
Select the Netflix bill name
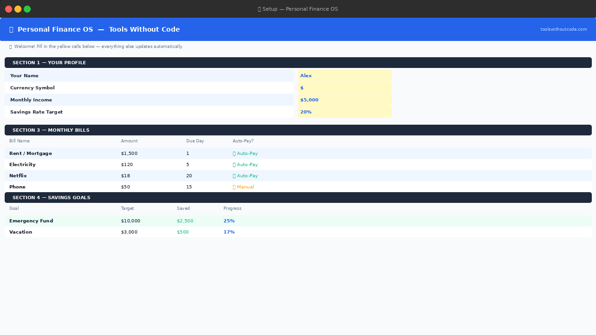coord(18,176)
